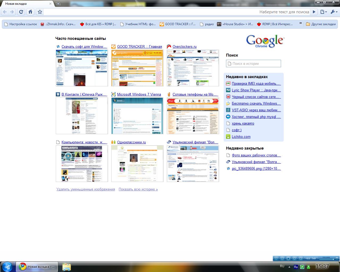Click the Forward navigation arrow
The width and height of the screenshot is (340, 272).
(x=12, y=12)
